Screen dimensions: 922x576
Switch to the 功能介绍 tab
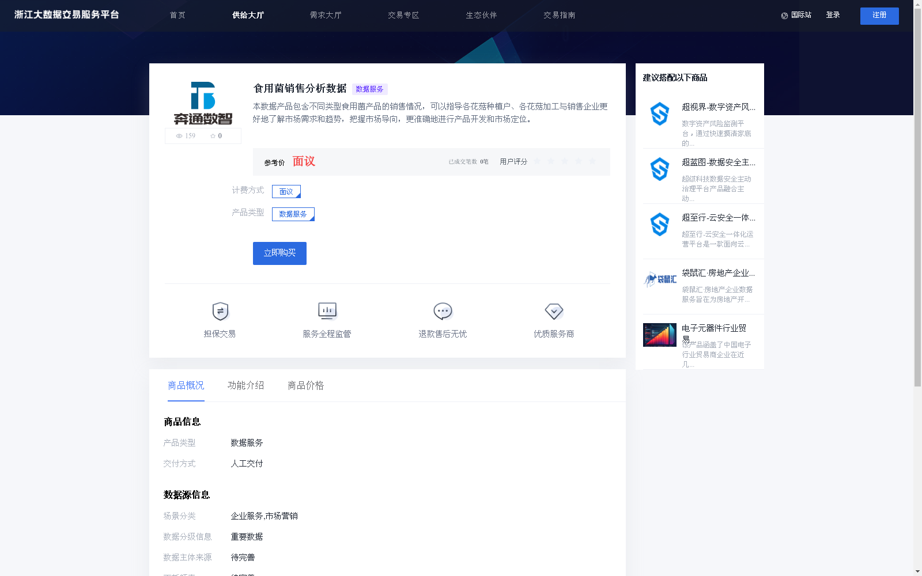246,385
